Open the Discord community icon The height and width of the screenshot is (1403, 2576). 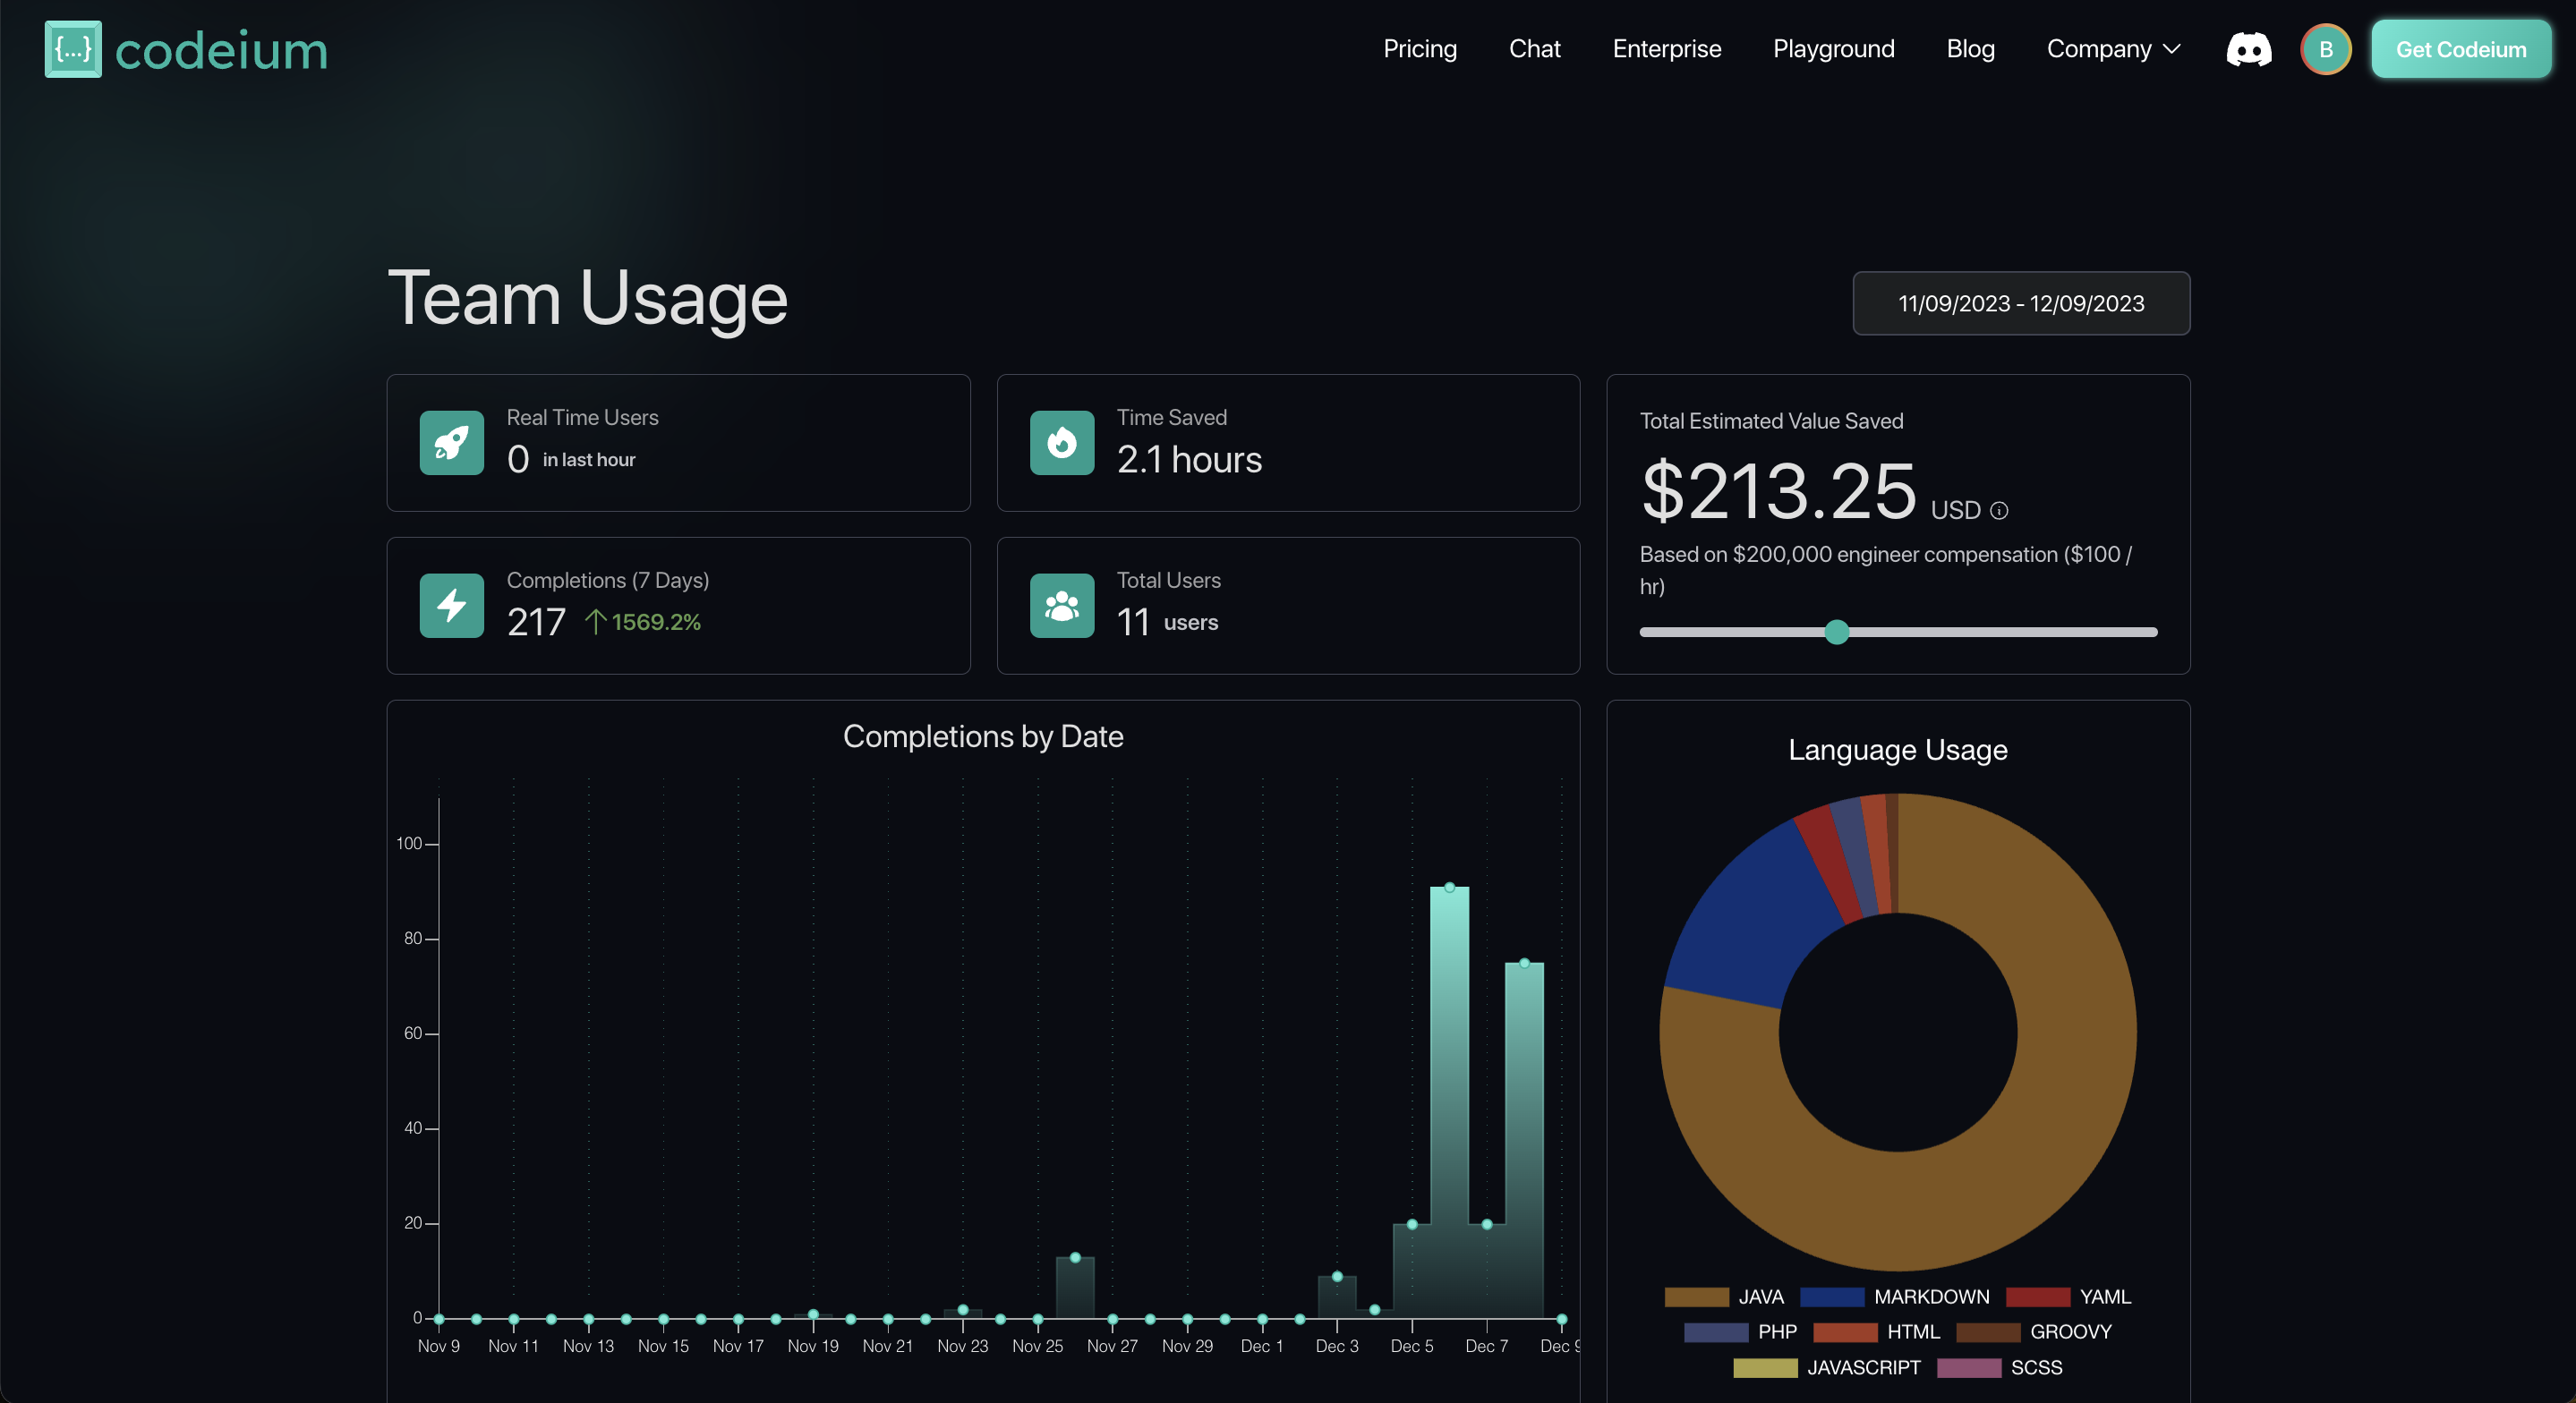point(2249,49)
